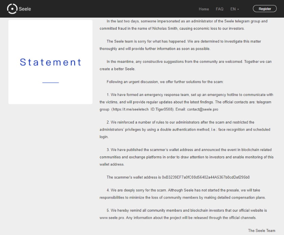Click the scammer's wallet address 0xB3239EF7...
This screenshot has height=235, width=284.
coord(206,177)
